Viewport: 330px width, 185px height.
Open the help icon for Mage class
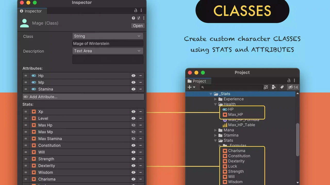[133, 18]
